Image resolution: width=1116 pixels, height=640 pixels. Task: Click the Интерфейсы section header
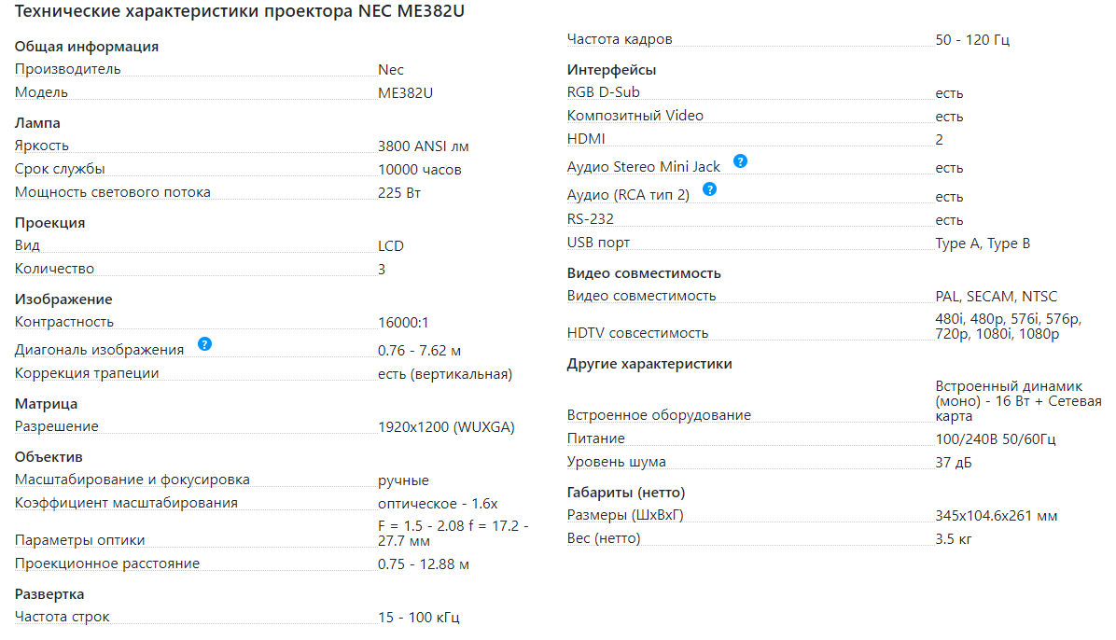click(611, 70)
